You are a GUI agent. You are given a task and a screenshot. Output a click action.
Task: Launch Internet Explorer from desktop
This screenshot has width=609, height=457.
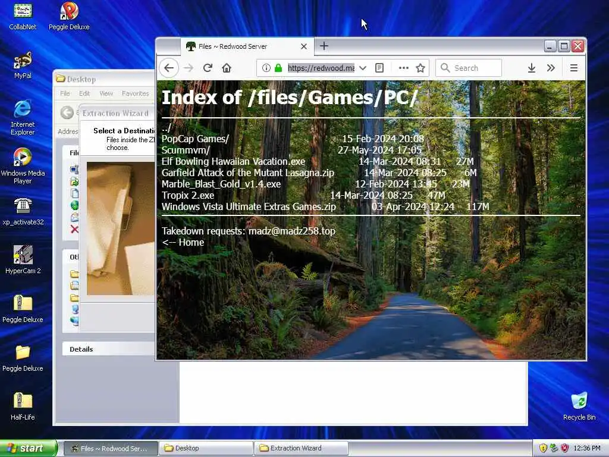(23, 117)
